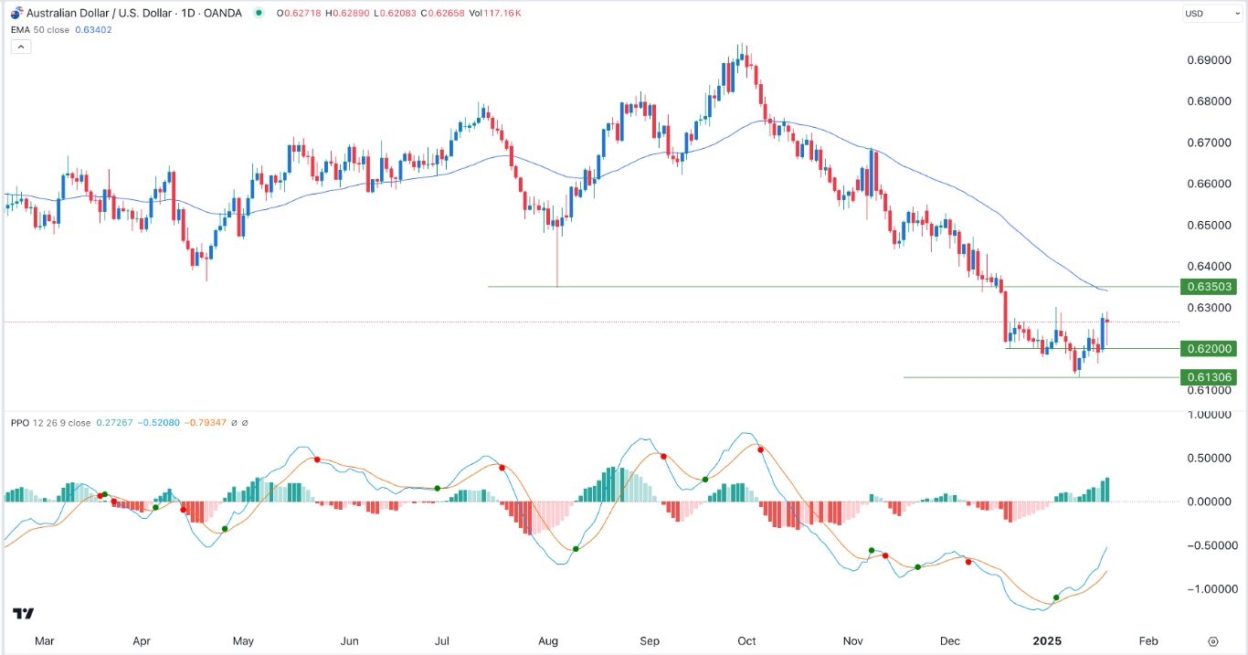The width and height of the screenshot is (1248, 655).
Task: Click the Vol 117.16K volume readout
Action: tap(495, 13)
